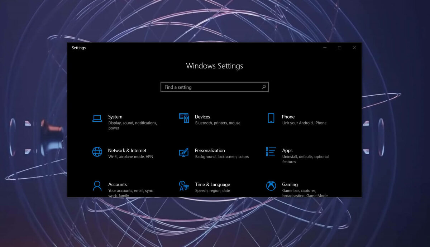Open Personalization settings
430x247 pixels.
click(210, 150)
